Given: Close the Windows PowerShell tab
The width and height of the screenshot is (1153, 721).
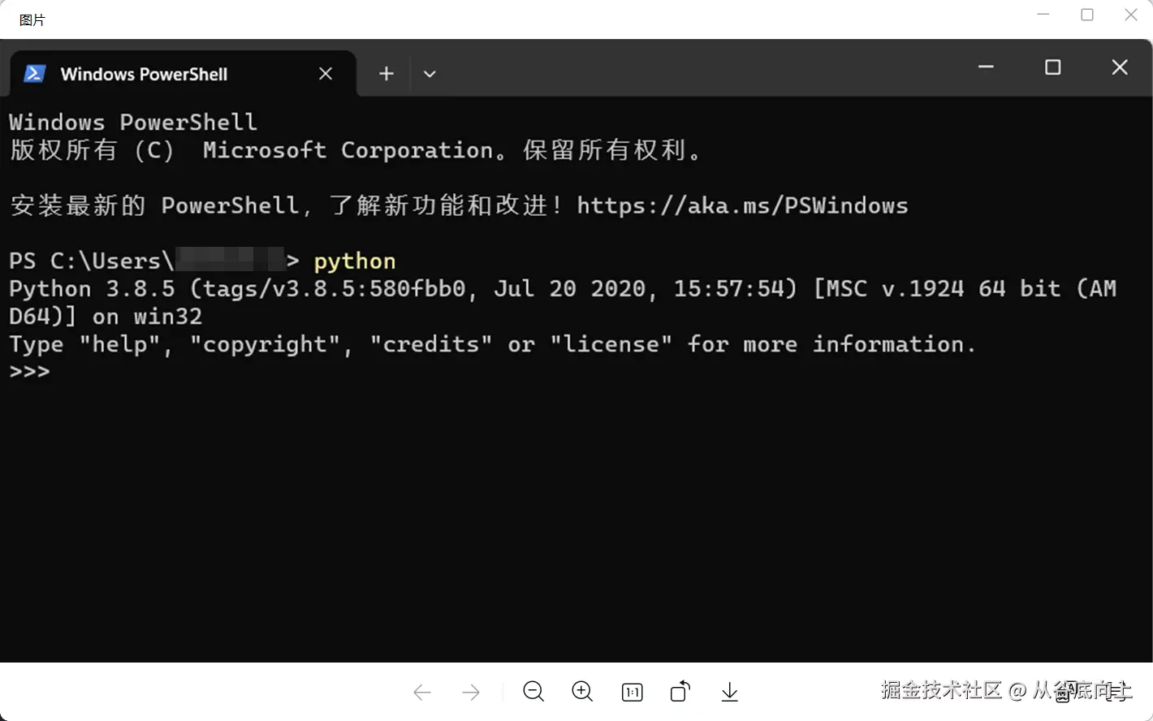Looking at the screenshot, I should coord(326,74).
